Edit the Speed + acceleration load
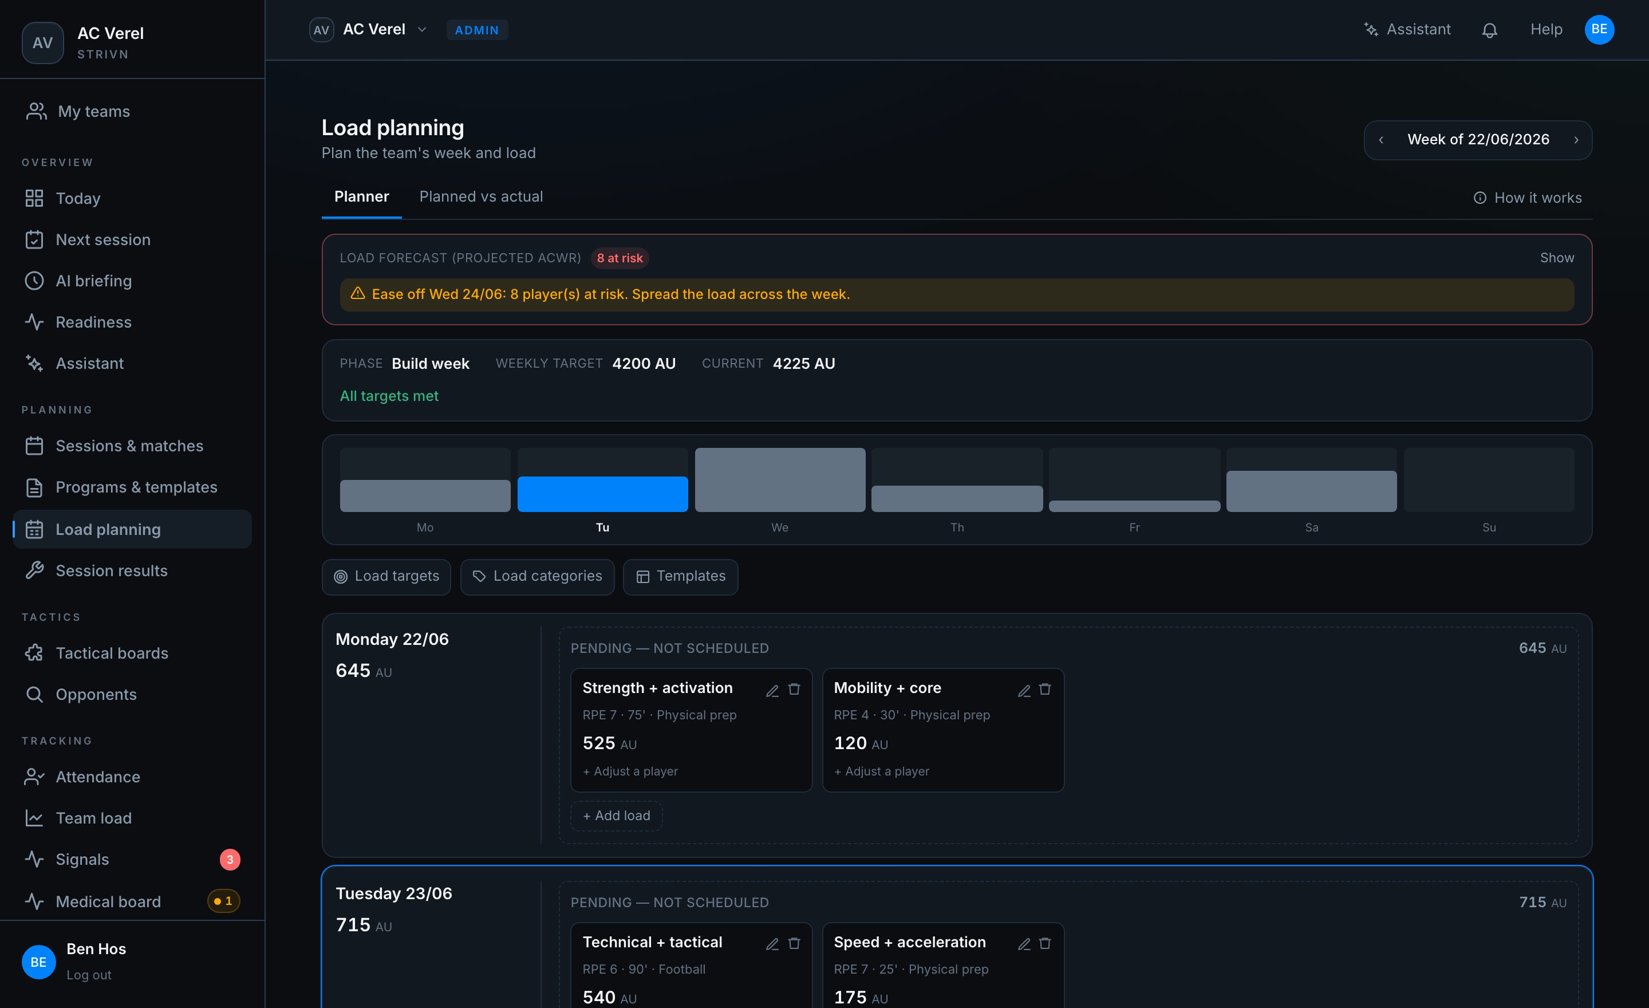Screen dimensions: 1649x1008 pos(1024,943)
